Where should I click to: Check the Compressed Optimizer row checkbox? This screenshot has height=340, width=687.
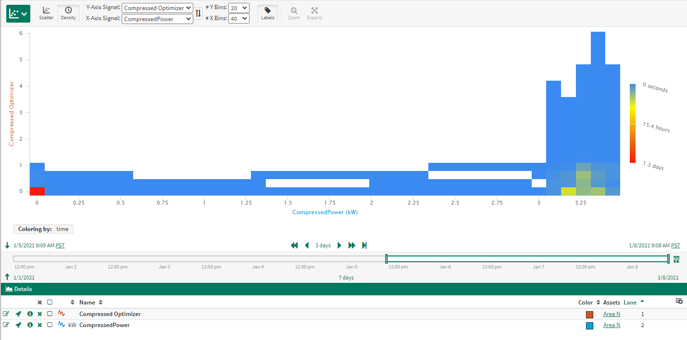coord(50,314)
